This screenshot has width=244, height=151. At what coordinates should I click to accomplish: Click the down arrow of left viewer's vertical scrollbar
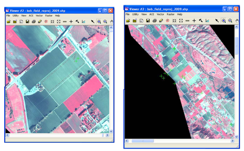tap(111, 131)
